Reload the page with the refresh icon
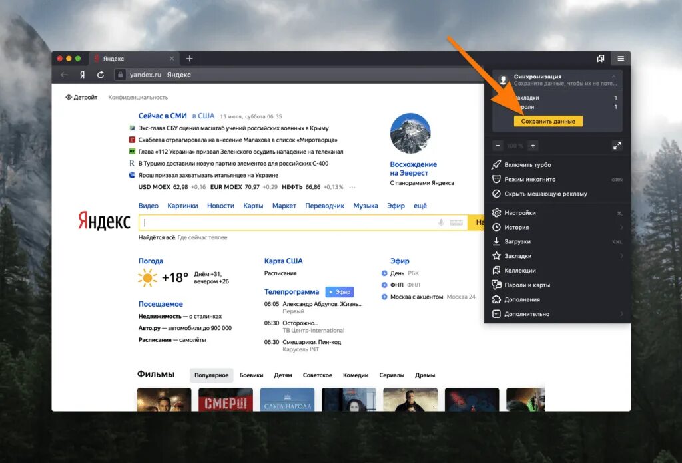 (101, 75)
